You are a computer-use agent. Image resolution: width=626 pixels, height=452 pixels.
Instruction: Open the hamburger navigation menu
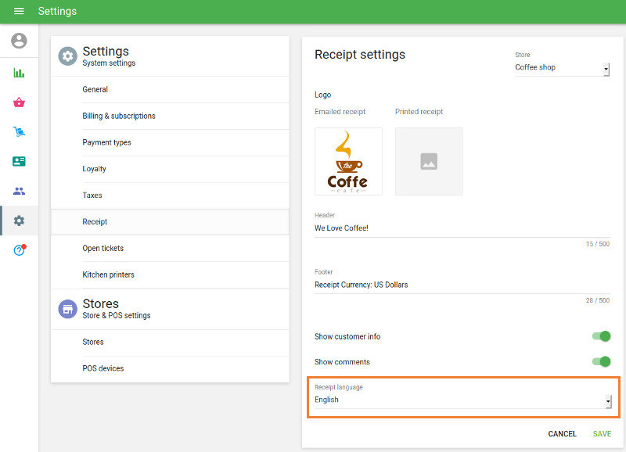19,11
